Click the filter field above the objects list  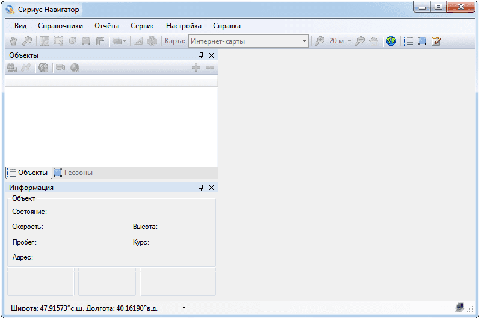coord(111,80)
